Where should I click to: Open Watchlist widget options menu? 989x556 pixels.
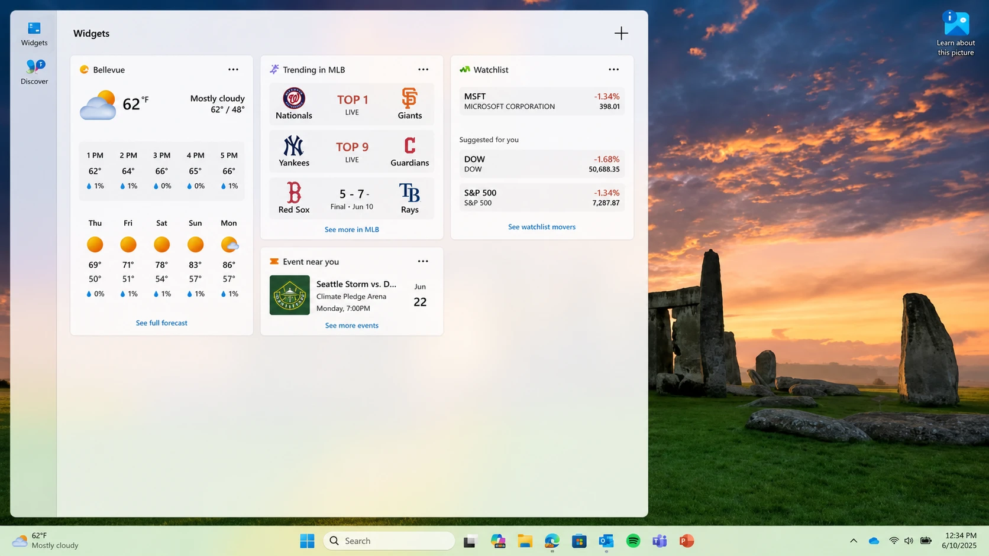pyautogui.click(x=613, y=69)
